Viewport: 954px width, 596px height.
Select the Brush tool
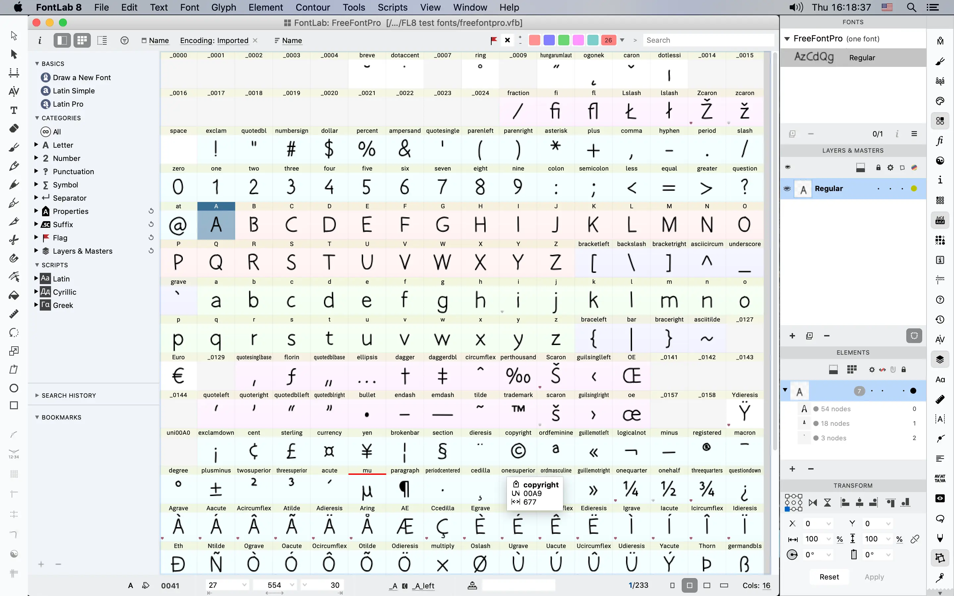(14, 147)
